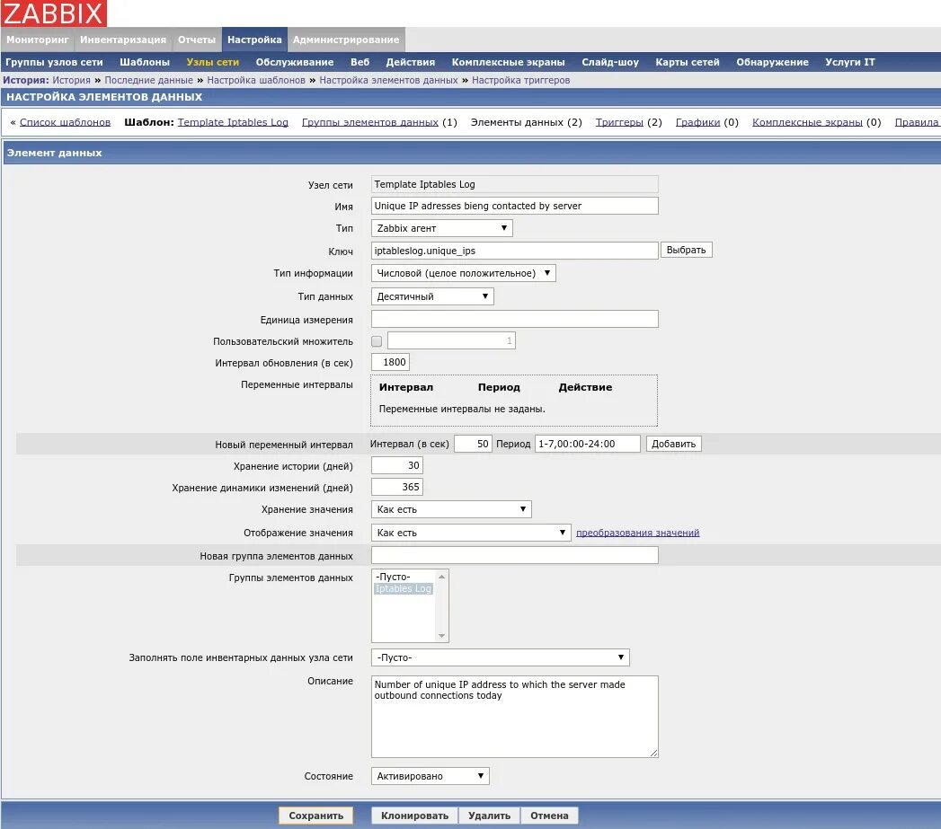Click the Удалить button

pyautogui.click(x=490, y=816)
